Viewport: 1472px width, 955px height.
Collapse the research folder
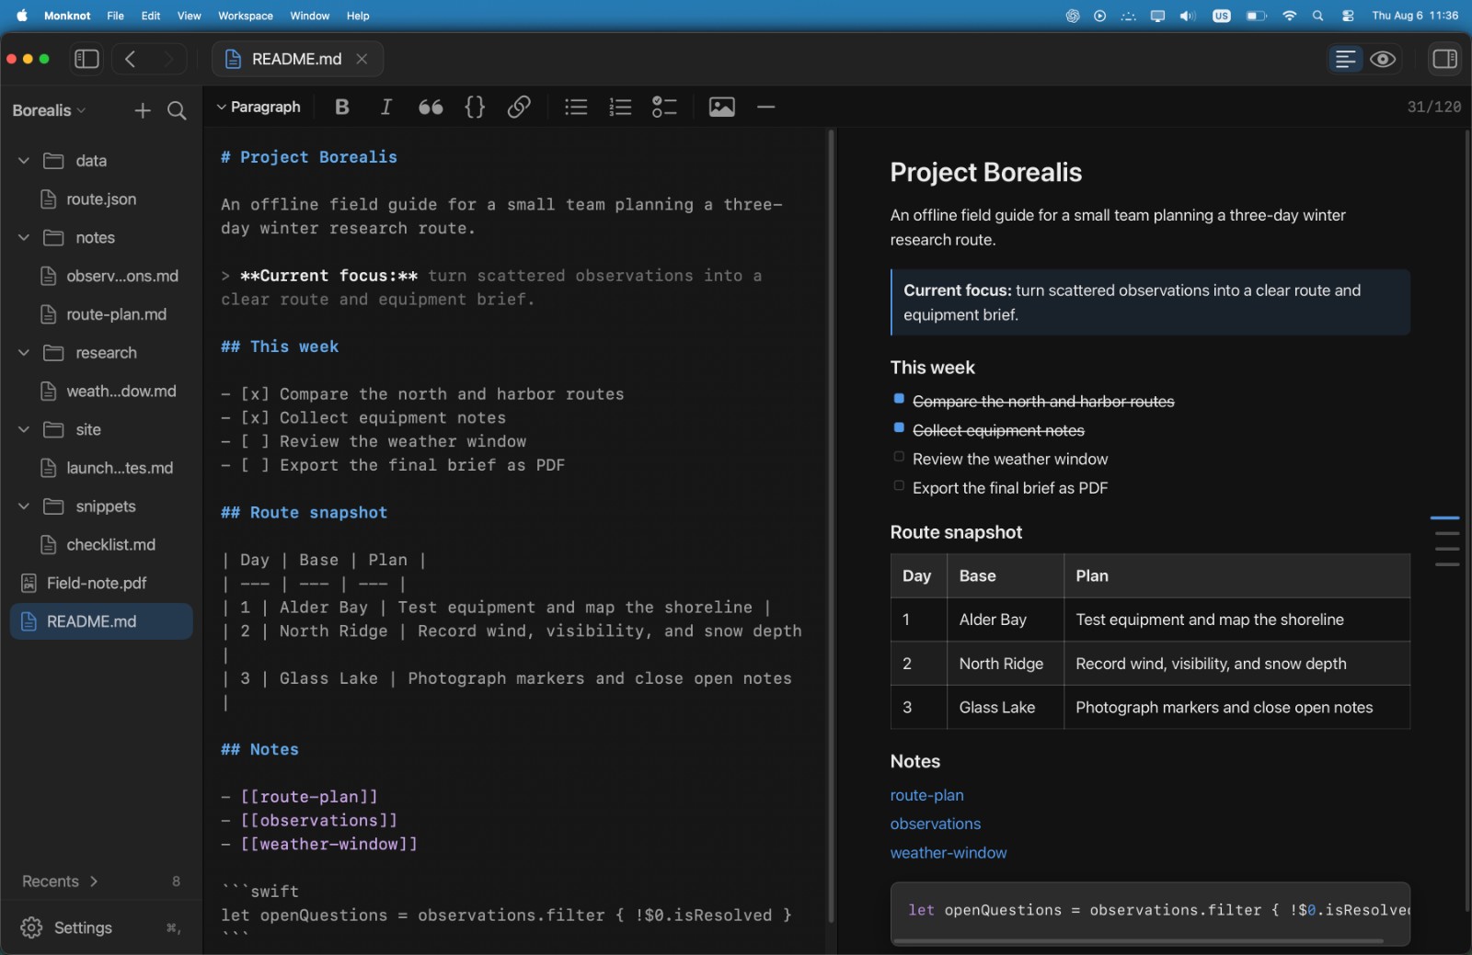coord(24,353)
